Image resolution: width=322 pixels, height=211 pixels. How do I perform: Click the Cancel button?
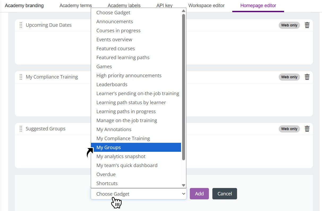[225, 194]
